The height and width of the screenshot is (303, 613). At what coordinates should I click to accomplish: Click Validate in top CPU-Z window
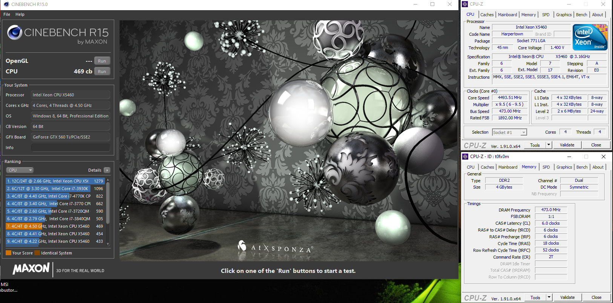click(567, 145)
